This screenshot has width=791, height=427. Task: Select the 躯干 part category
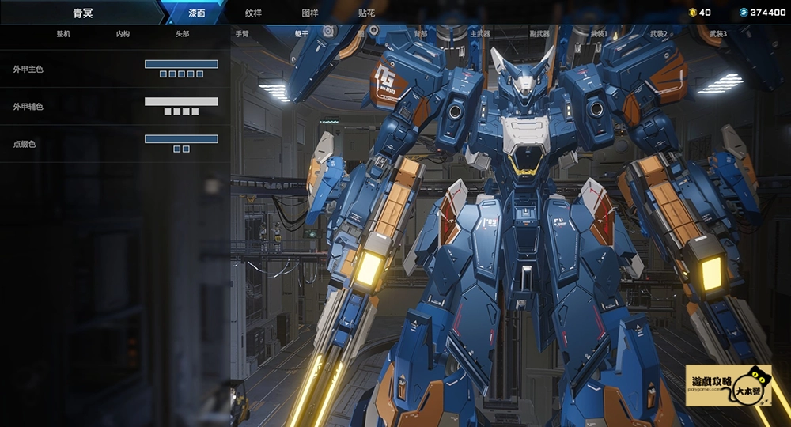(301, 34)
